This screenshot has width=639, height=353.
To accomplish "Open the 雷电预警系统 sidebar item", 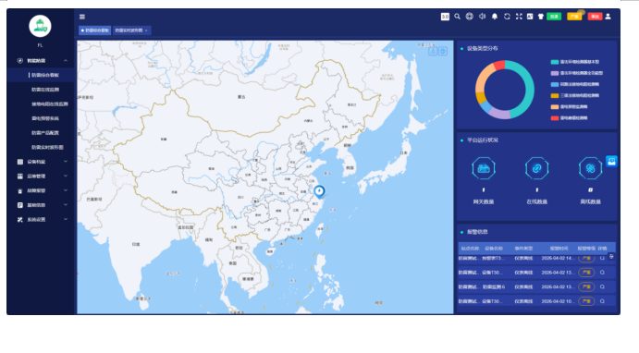I will [45, 118].
